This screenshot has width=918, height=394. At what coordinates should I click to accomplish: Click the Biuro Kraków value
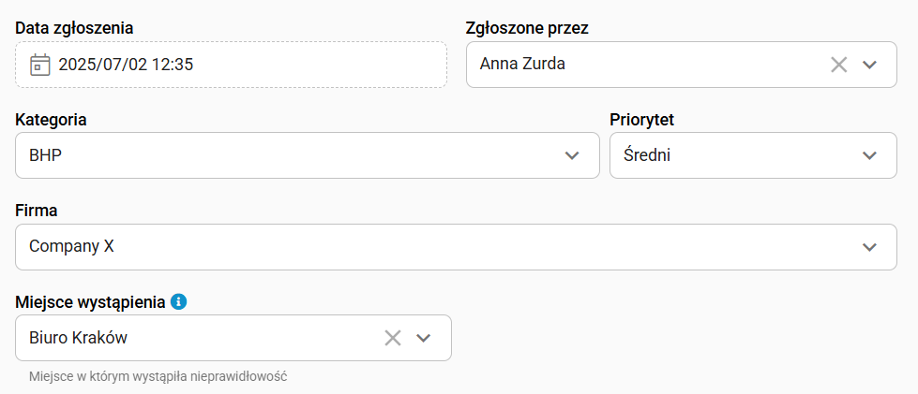point(78,338)
